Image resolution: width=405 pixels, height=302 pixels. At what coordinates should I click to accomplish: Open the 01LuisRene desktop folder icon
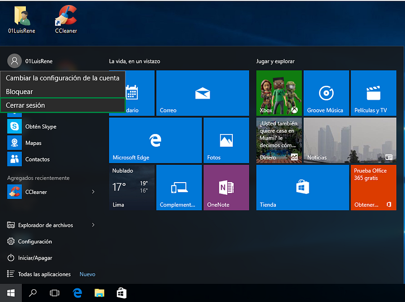(x=22, y=20)
